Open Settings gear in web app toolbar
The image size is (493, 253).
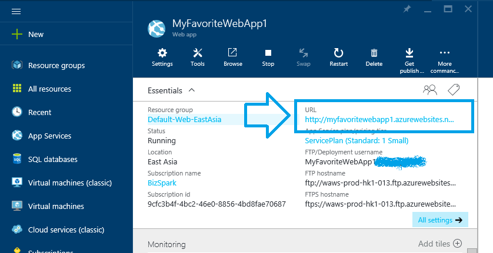pyautogui.click(x=162, y=53)
